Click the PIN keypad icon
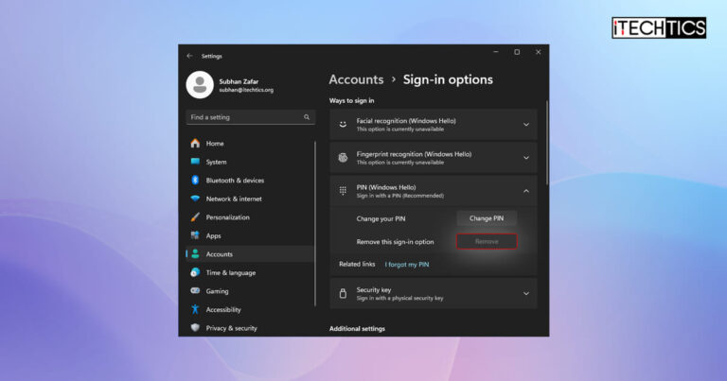The image size is (727, 381). [x=343, y=191]
